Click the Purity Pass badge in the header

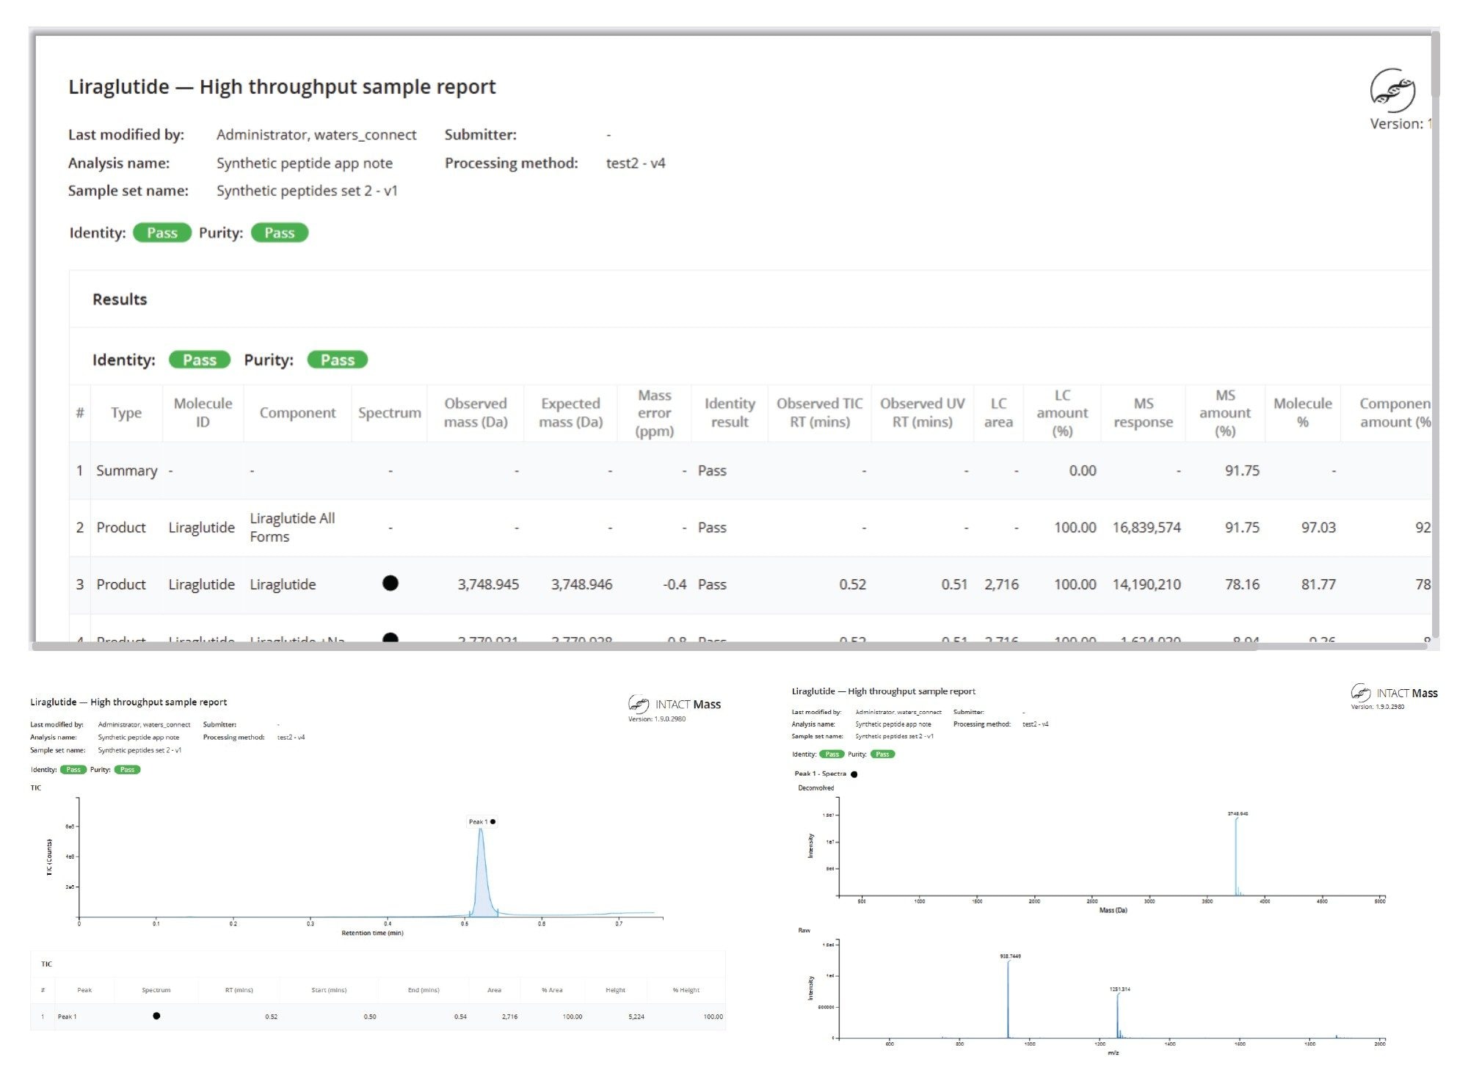pos(279,233)
